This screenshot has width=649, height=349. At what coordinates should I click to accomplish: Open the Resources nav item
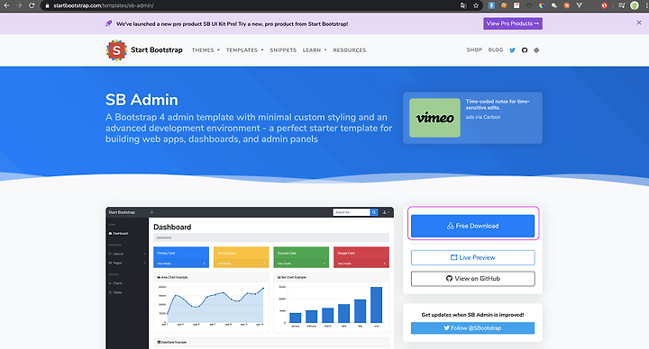350,50
